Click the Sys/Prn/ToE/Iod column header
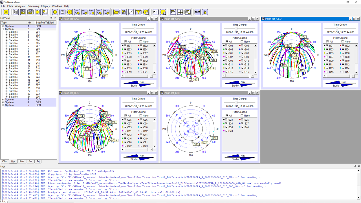361x203 pixels. 45,23
